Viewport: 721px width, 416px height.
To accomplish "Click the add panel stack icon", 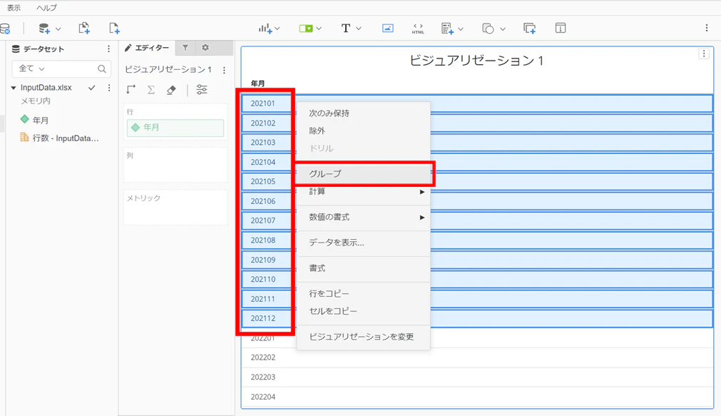I will click(447, 29).
